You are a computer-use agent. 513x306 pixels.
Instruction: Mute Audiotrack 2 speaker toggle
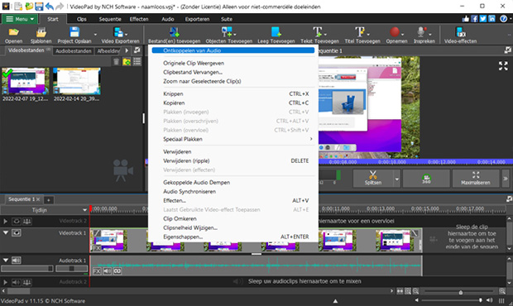click(x=16, y=282)
